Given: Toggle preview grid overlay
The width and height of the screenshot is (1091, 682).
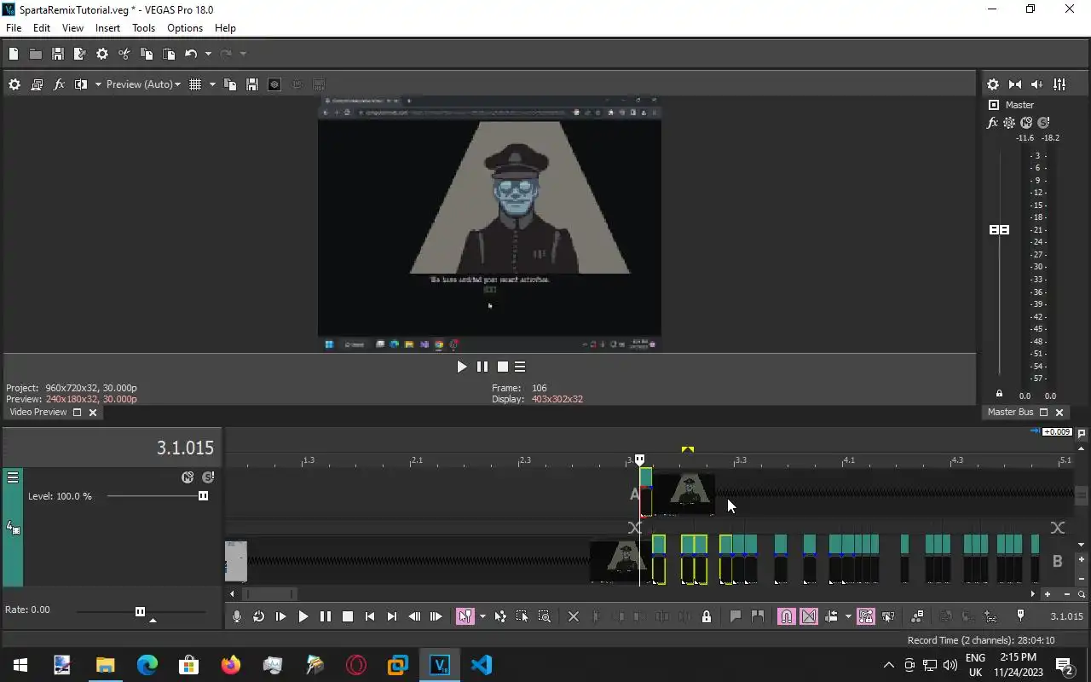Looking at the screenshot, I should (195, 84).
